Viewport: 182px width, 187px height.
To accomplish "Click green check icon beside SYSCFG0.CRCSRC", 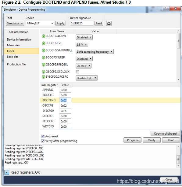I will [43, 77].
